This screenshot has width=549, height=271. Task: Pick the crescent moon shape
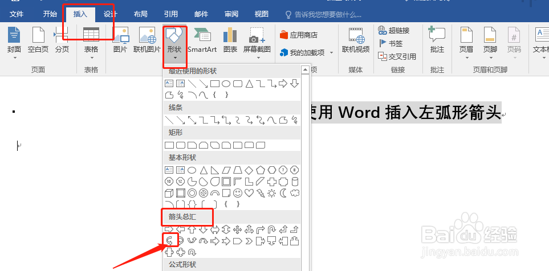[x=283, y=192]
